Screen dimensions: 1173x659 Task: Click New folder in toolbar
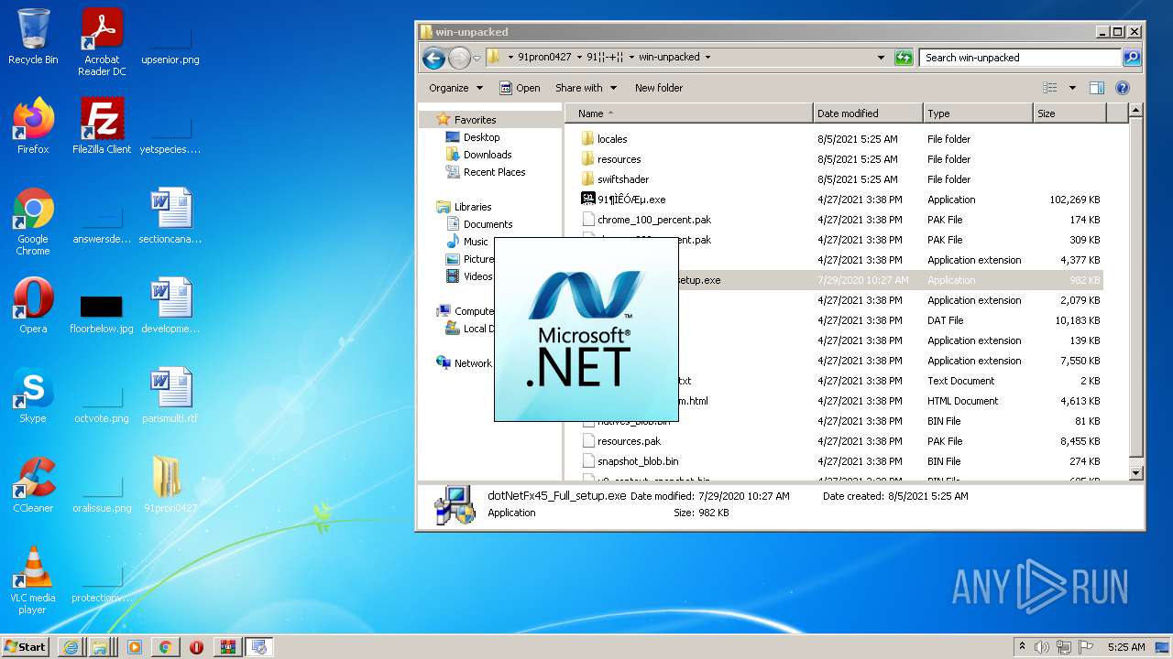659,88
